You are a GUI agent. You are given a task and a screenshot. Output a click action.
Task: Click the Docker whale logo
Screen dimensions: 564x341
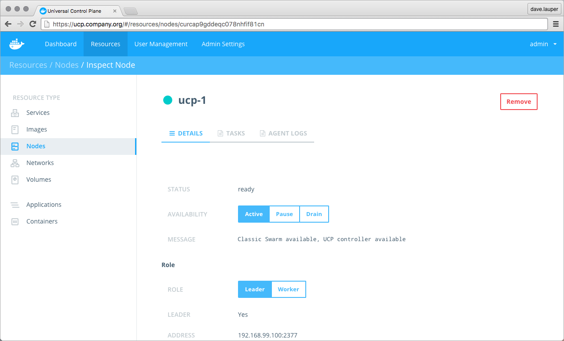coord(17,44)
